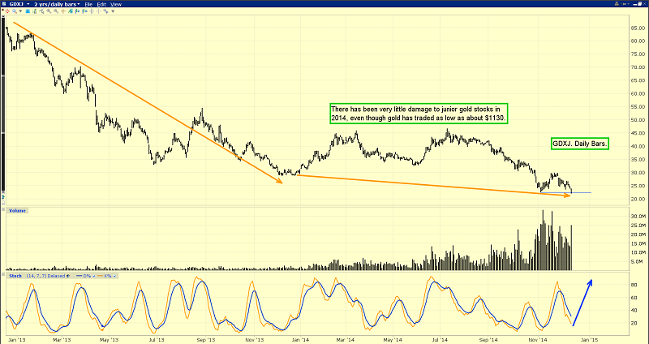This screenshot has width=649, height=344.
Task: Click the 85.00 price axis label
Action: (638, 28)
